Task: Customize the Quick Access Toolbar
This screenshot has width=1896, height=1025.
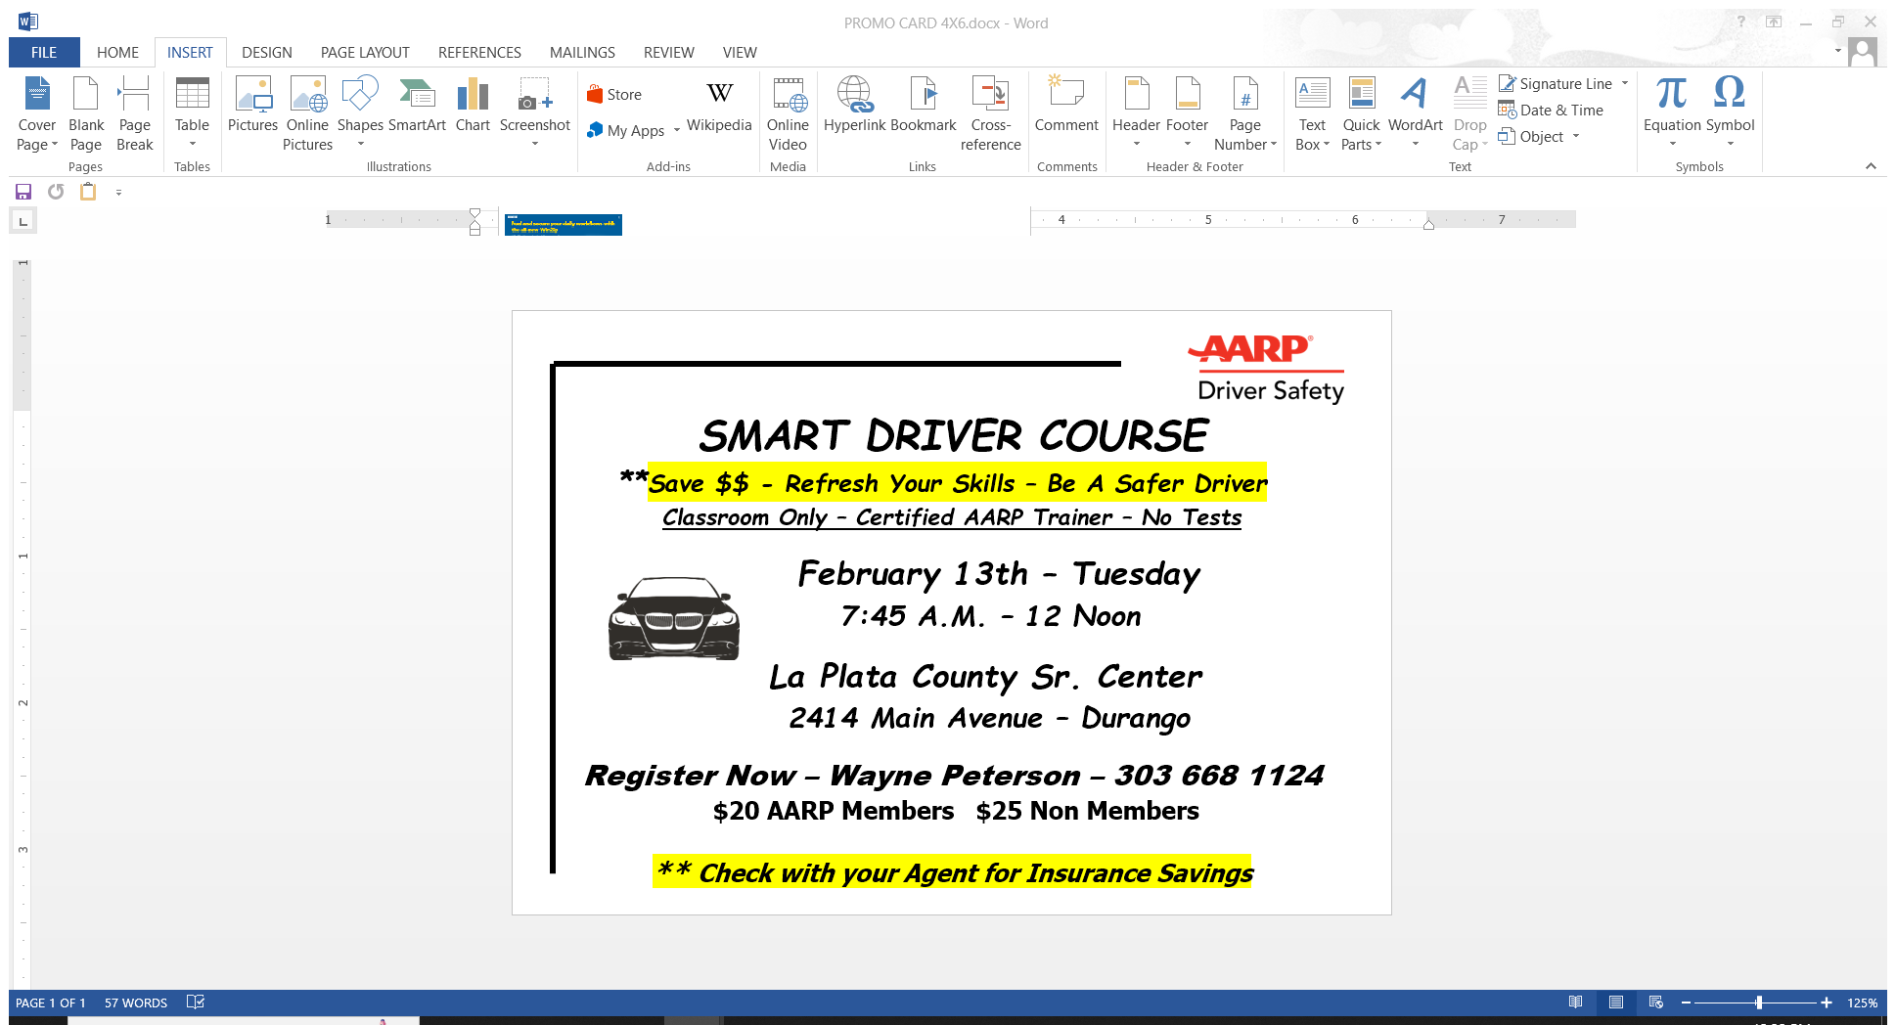Action: coord(118,193)
